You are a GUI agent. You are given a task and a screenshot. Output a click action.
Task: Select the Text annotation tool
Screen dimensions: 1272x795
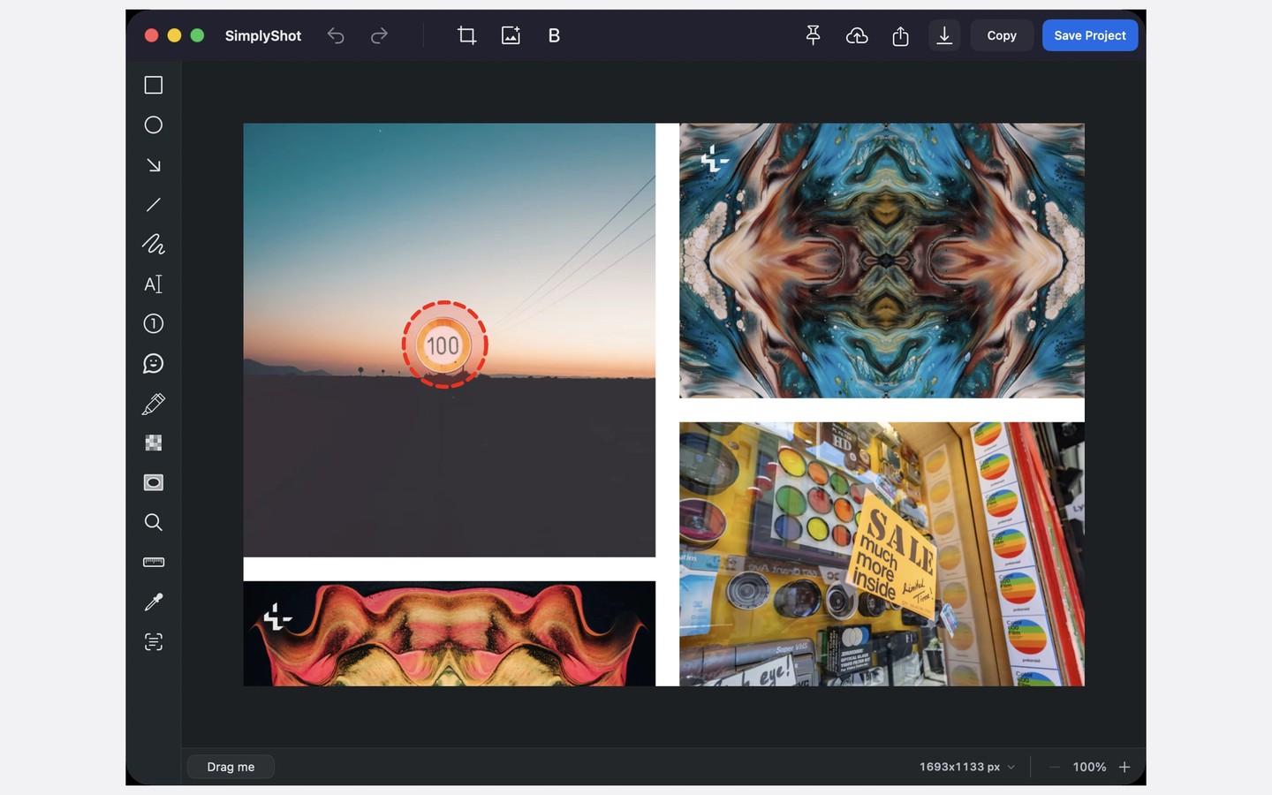coord(154,284)
